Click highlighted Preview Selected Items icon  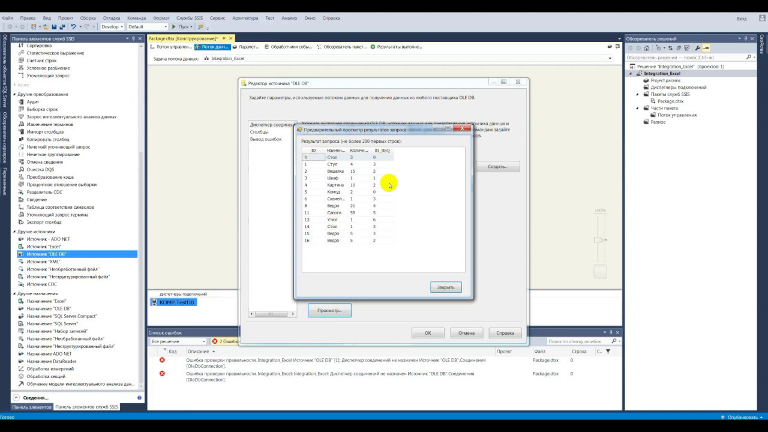tap(706, 48)
